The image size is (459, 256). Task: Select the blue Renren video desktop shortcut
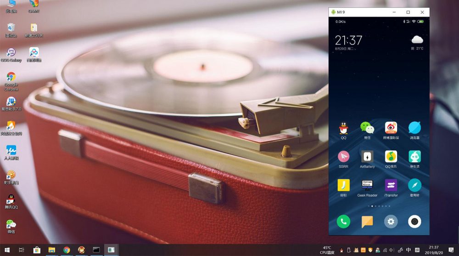11,153
